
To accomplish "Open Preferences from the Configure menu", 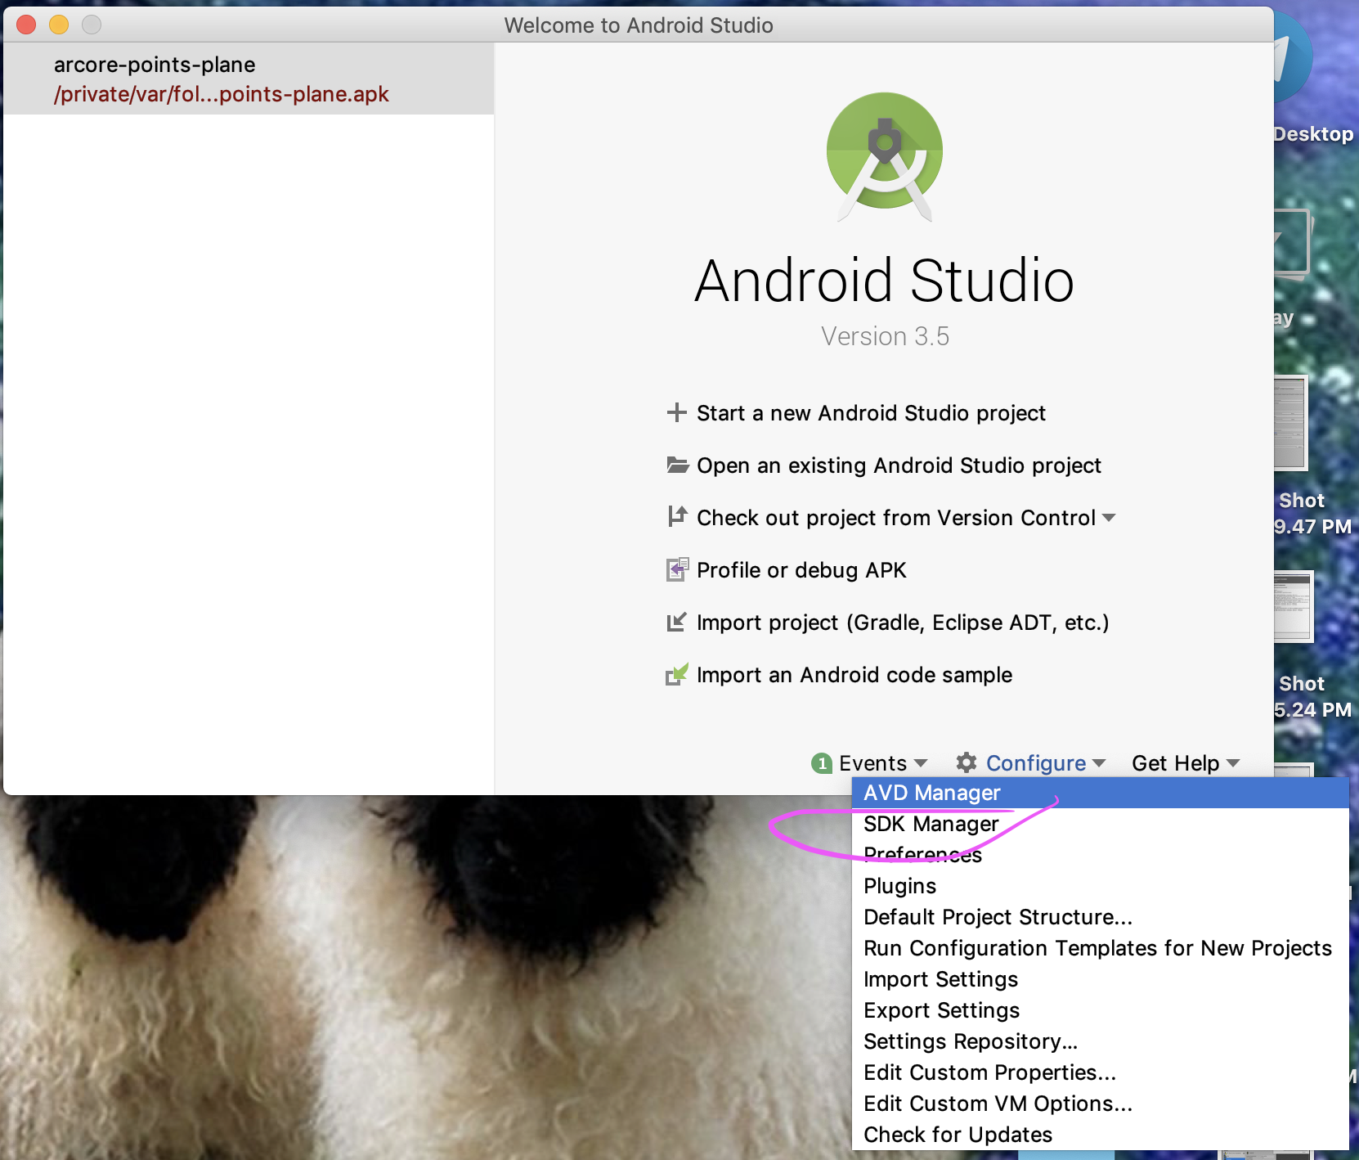I will point(1100,855).
